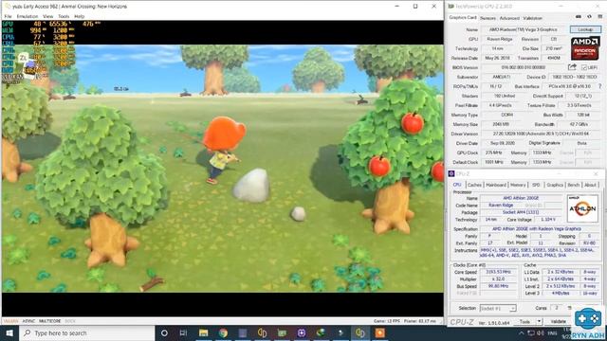
Task: Click the Validate button in CPU-Z
Action: tap(558, 322)
